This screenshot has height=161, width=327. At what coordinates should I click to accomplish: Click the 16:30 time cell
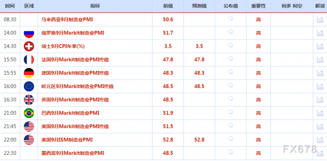click(10, 99)
